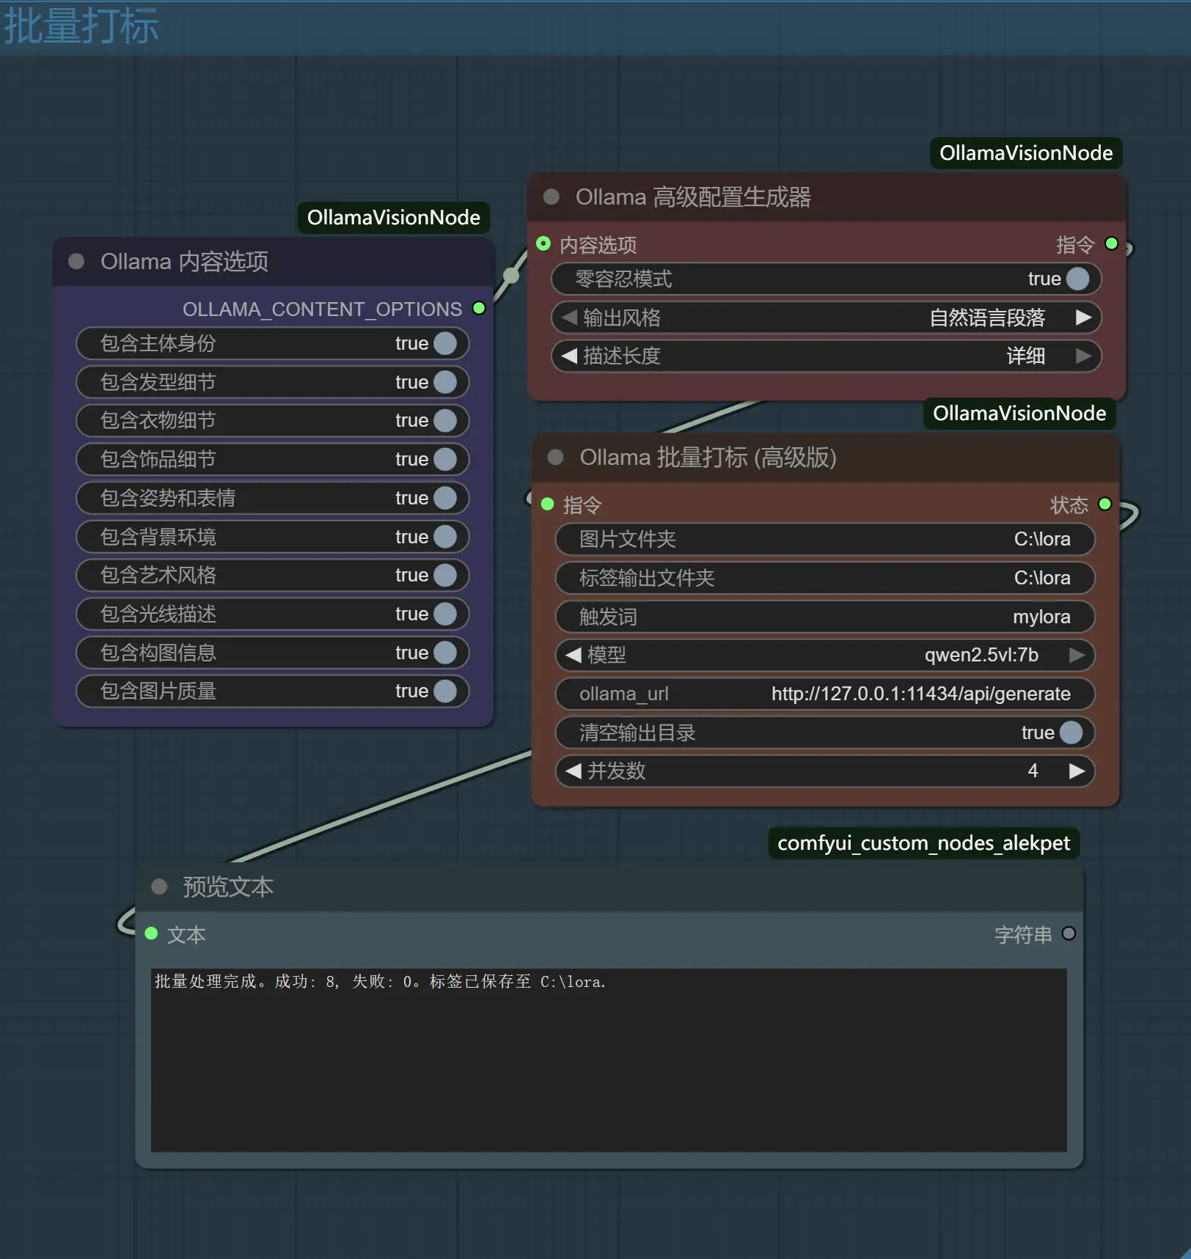The image size is (1191, 1259).
Task: Select the 预览文本 node title
Action: point(227,887)
